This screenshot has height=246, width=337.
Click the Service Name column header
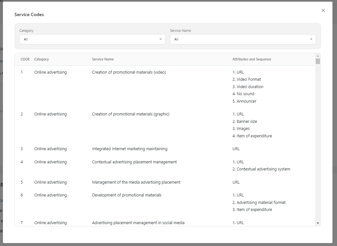(103, 59)
